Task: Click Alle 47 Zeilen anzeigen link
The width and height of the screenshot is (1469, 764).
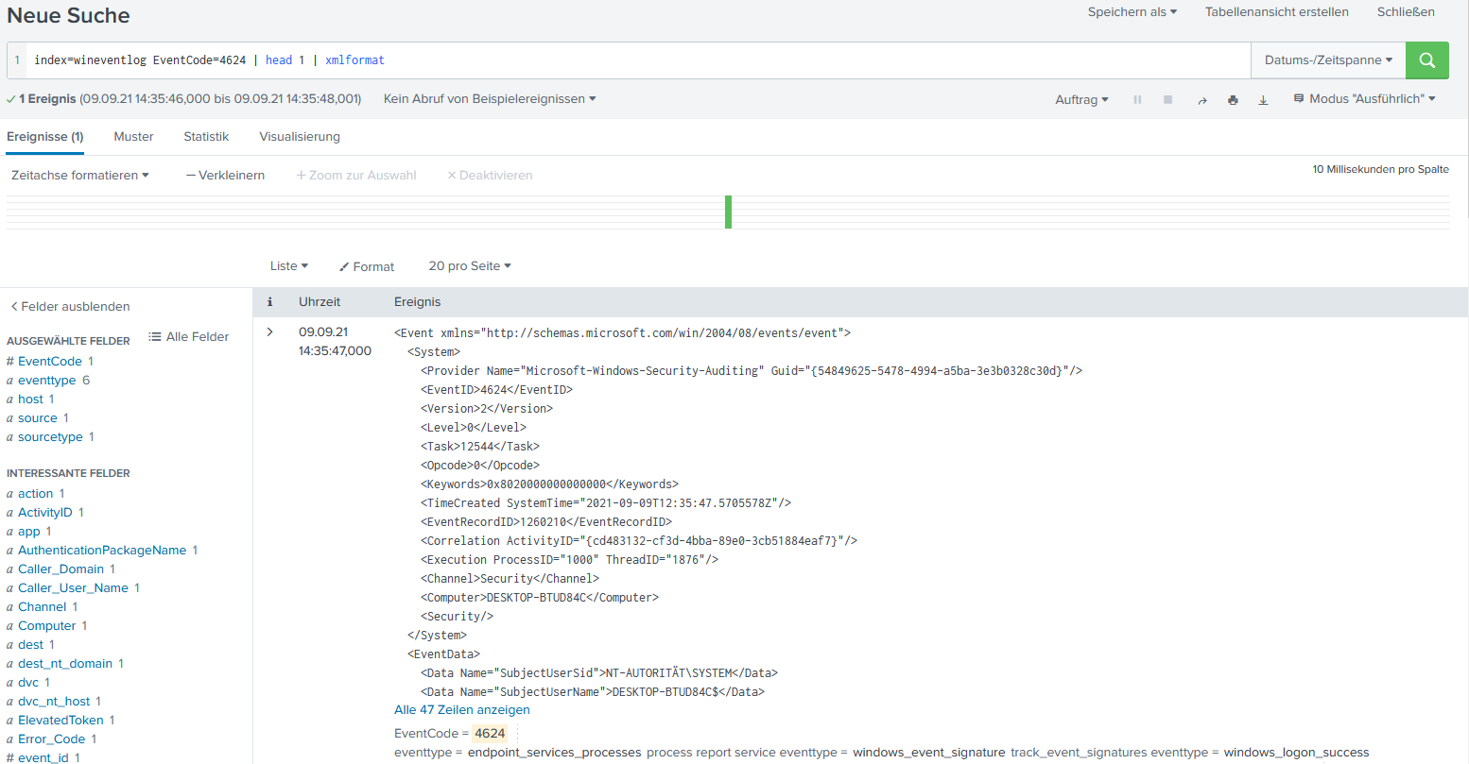Action: click(x=462, y=710)
